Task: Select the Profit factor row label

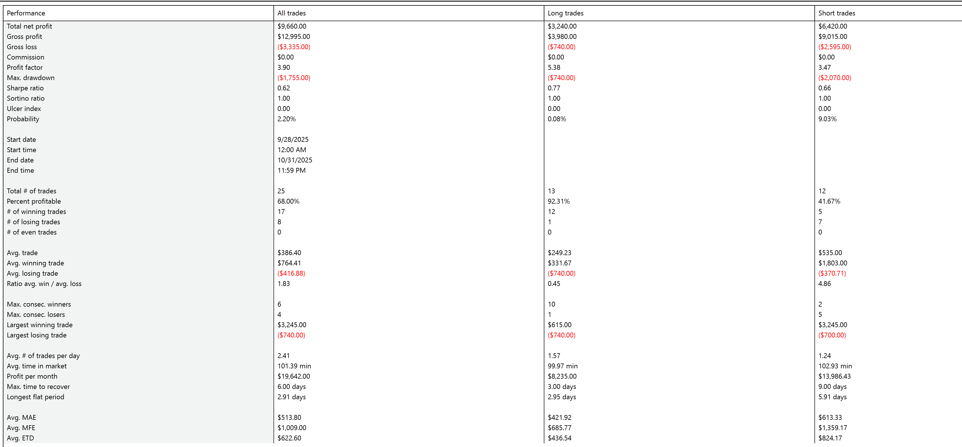Action: point(25,67)
